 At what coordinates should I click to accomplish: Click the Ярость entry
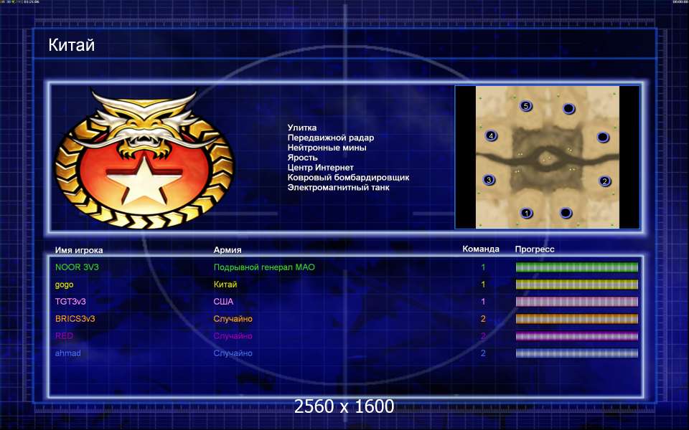pos(302,158)
